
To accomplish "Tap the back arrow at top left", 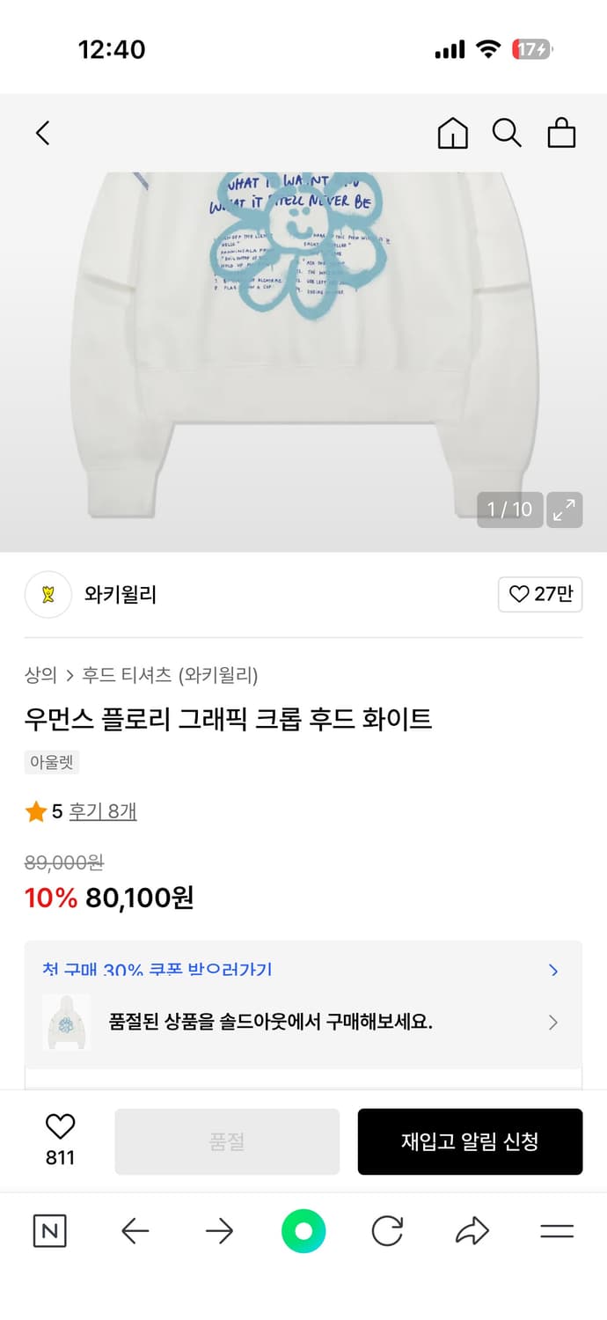I will (42, 133).
